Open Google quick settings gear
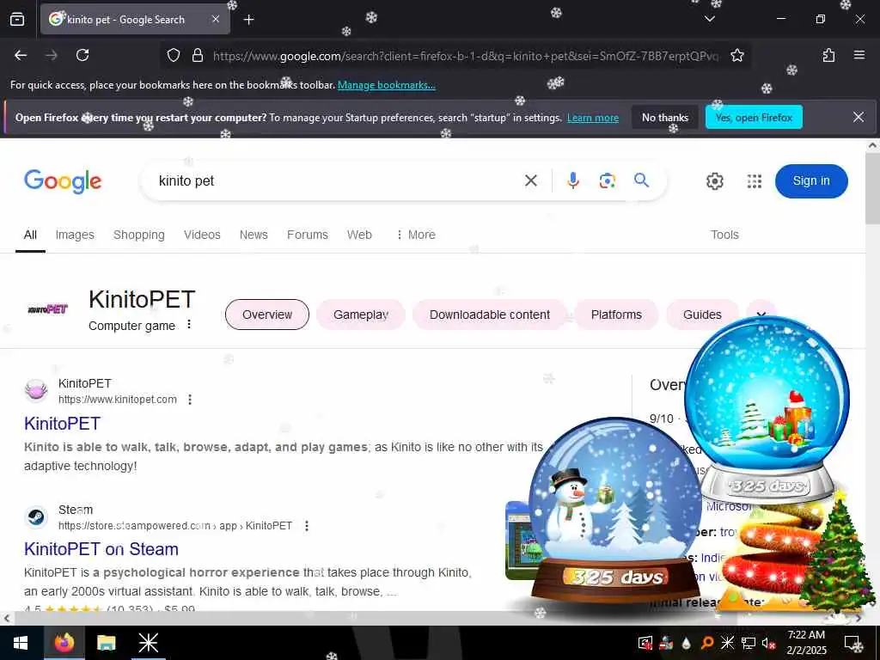Viewport: 880px width, 660px height. click(714, 181)
